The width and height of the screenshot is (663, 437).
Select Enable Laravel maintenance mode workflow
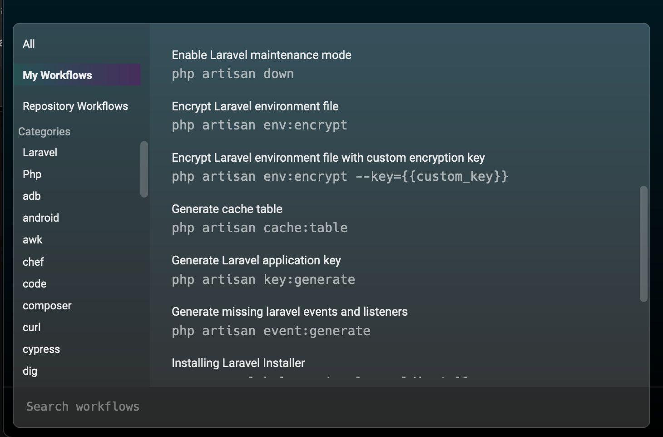coord(262,55)
